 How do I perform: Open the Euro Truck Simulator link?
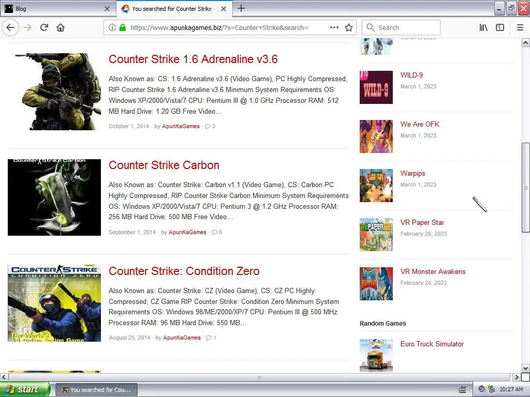pyautogui.click(x=432, y=344)
